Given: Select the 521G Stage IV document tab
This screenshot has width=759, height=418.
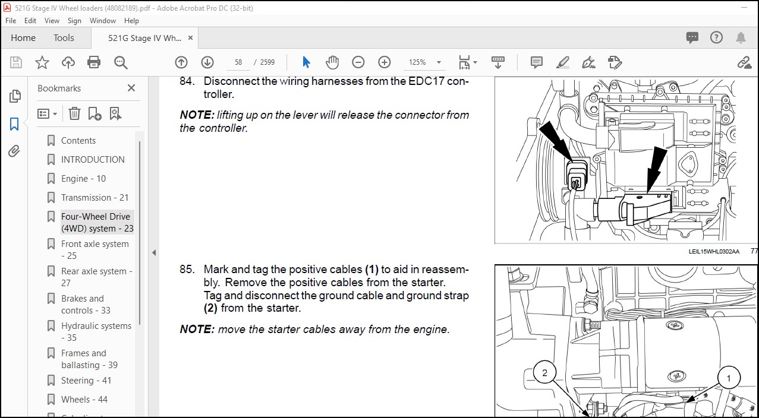Looking at the screenshot, I should coord(144,38).
